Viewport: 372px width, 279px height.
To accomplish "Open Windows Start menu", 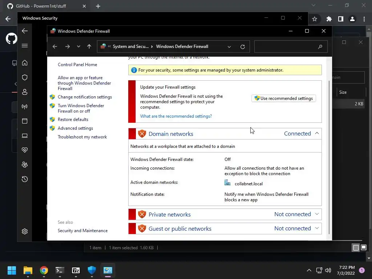I will point(12,270).
